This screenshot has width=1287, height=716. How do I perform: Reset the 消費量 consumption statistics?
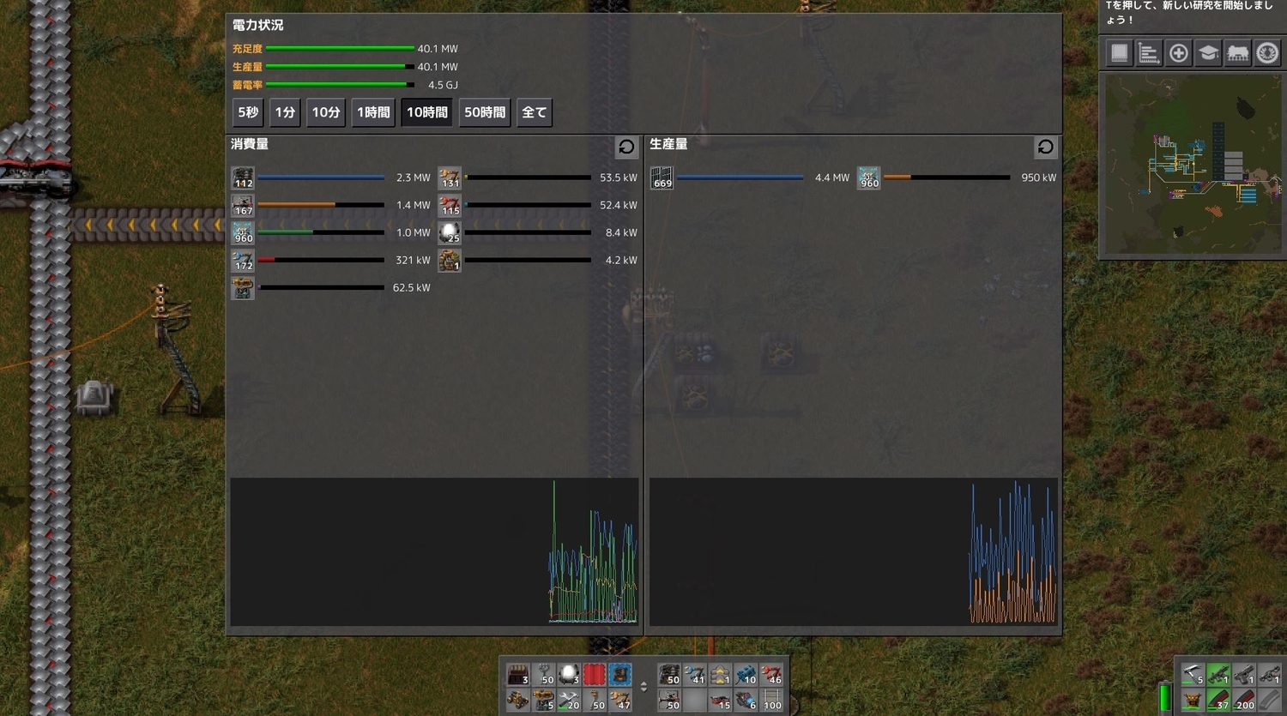626,147
